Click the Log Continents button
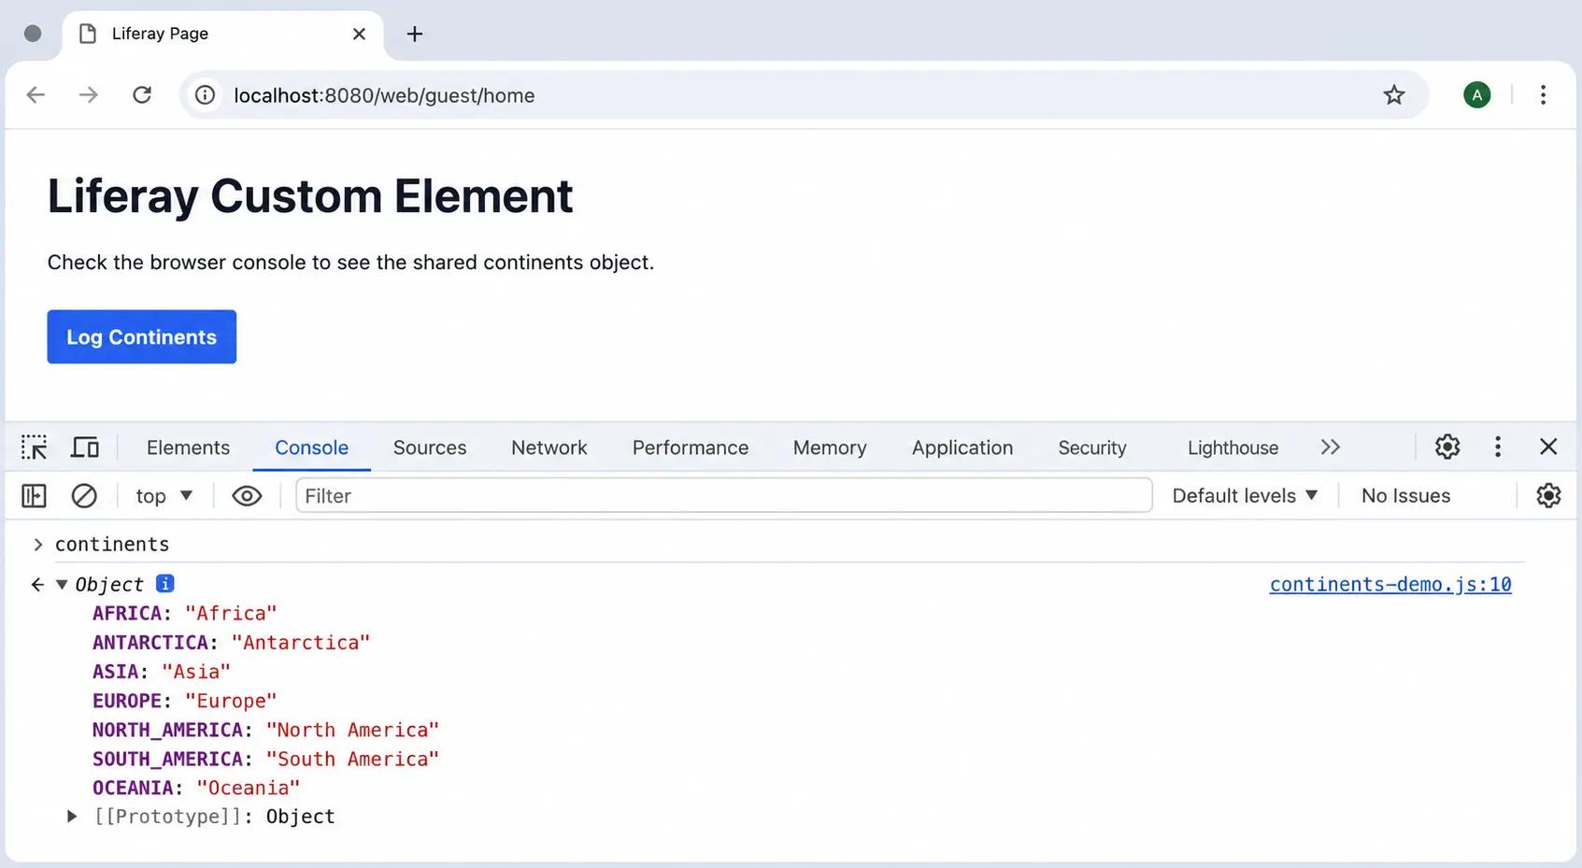 point(142,336)
